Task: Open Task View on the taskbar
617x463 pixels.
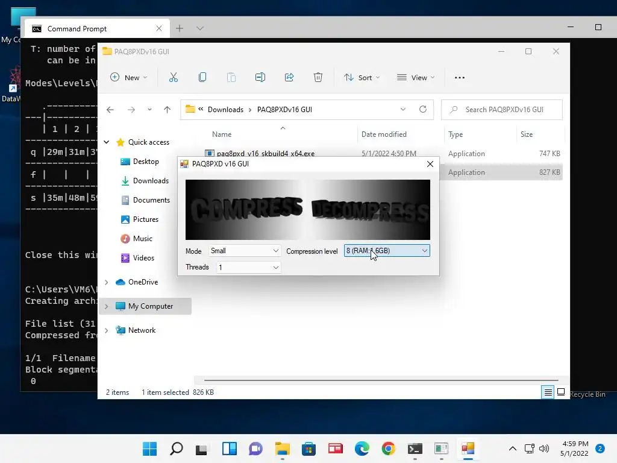Action: 202,449
